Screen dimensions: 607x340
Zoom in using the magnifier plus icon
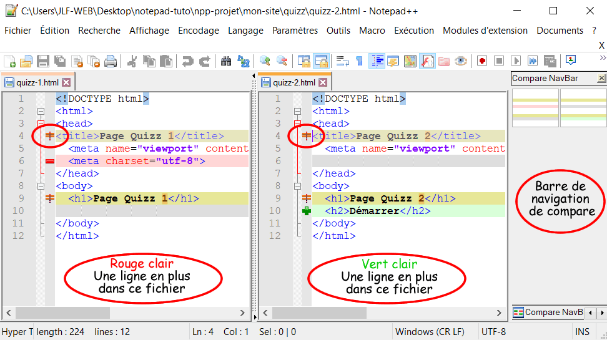pyautogui.click(x=265, y=61)
